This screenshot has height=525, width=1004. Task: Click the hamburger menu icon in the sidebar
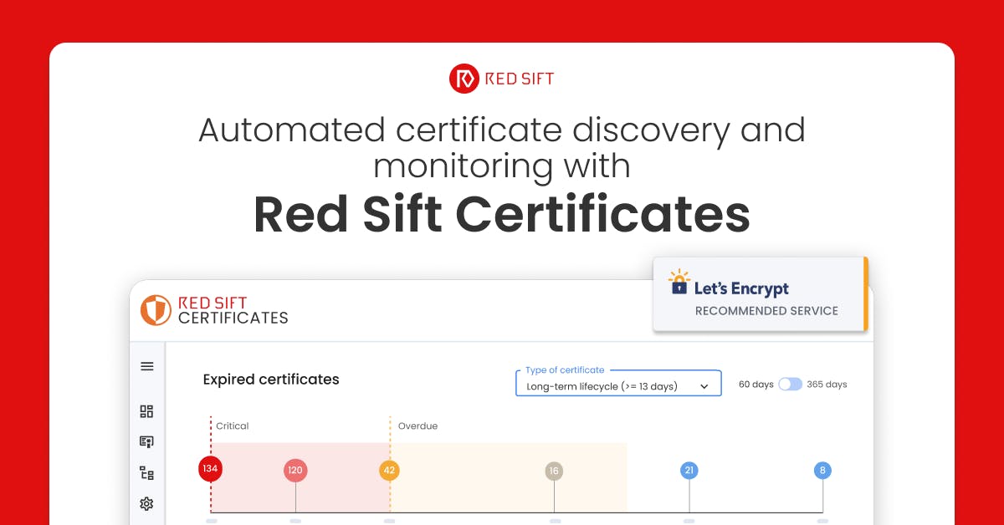pos(146,365)
